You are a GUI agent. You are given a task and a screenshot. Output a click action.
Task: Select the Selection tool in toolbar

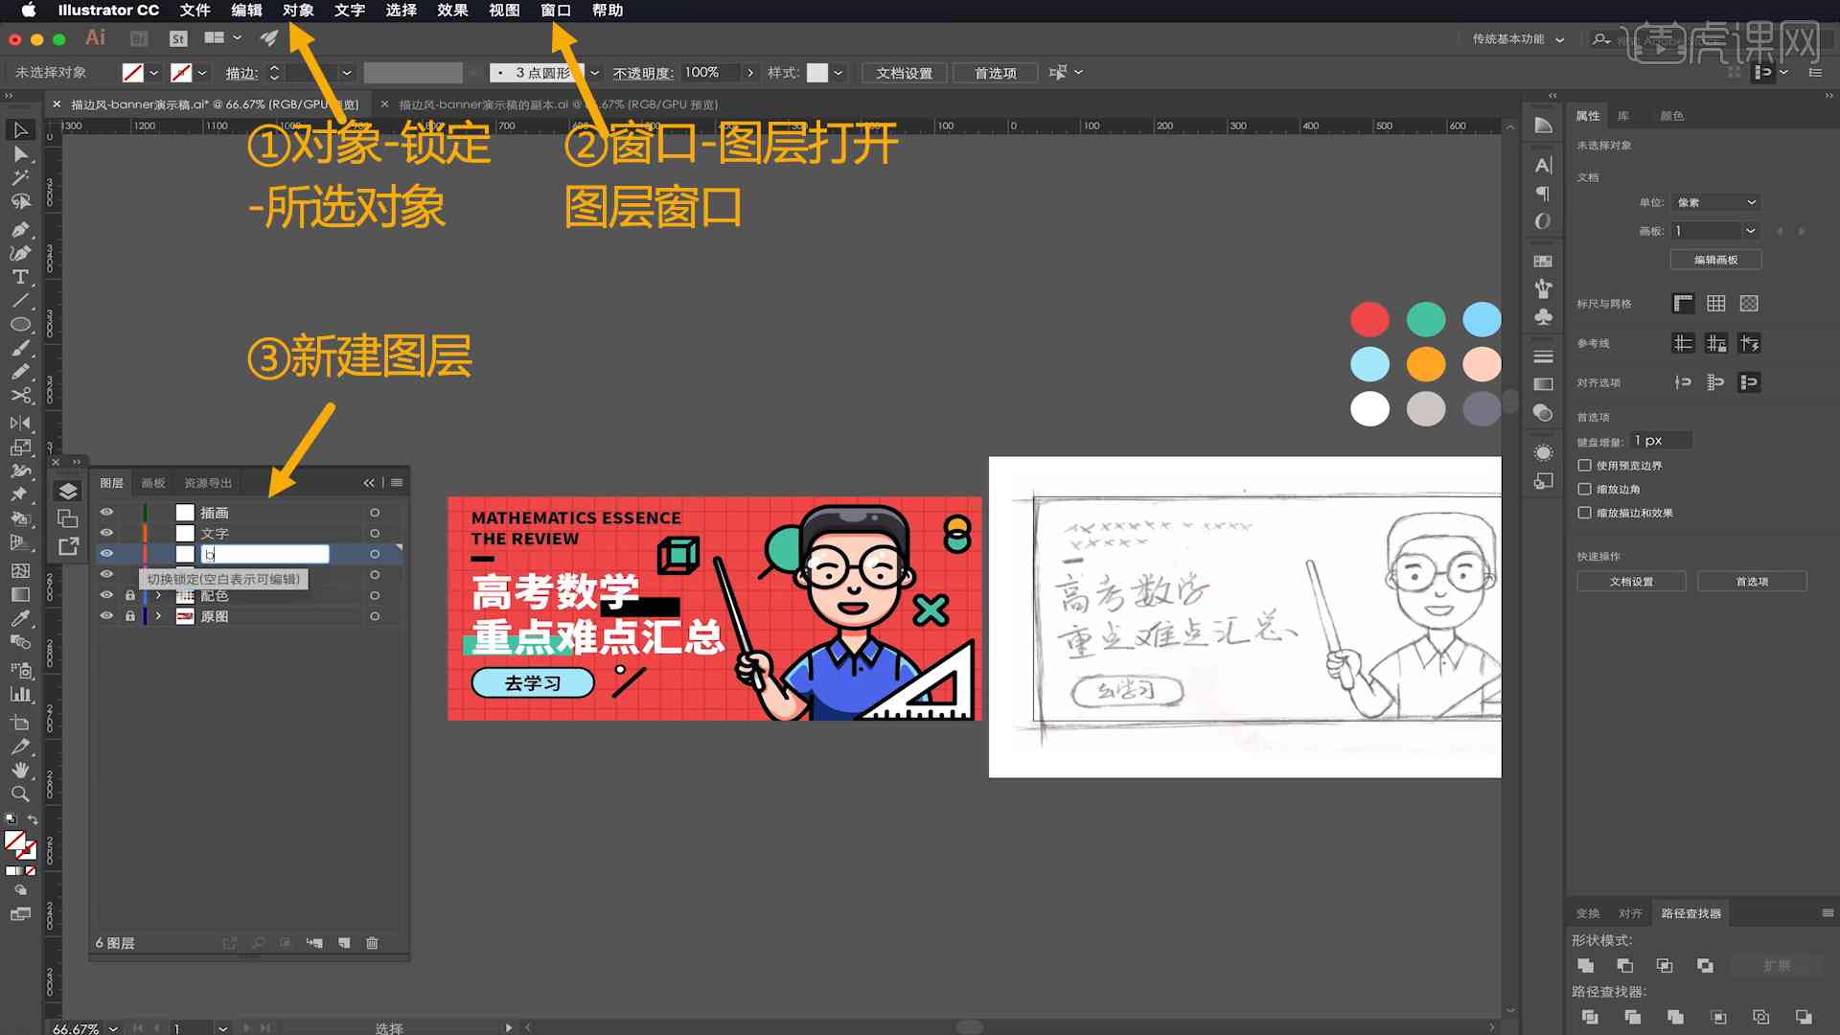point(19,127)
